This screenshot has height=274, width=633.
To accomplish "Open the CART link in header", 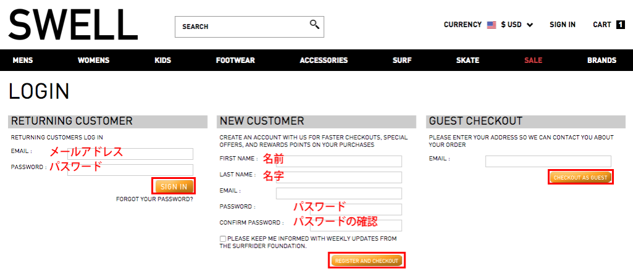I will pos(602,25).
